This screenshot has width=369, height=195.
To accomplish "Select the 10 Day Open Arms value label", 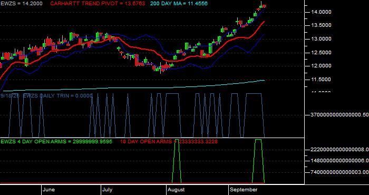I will (x=169, y=142).
